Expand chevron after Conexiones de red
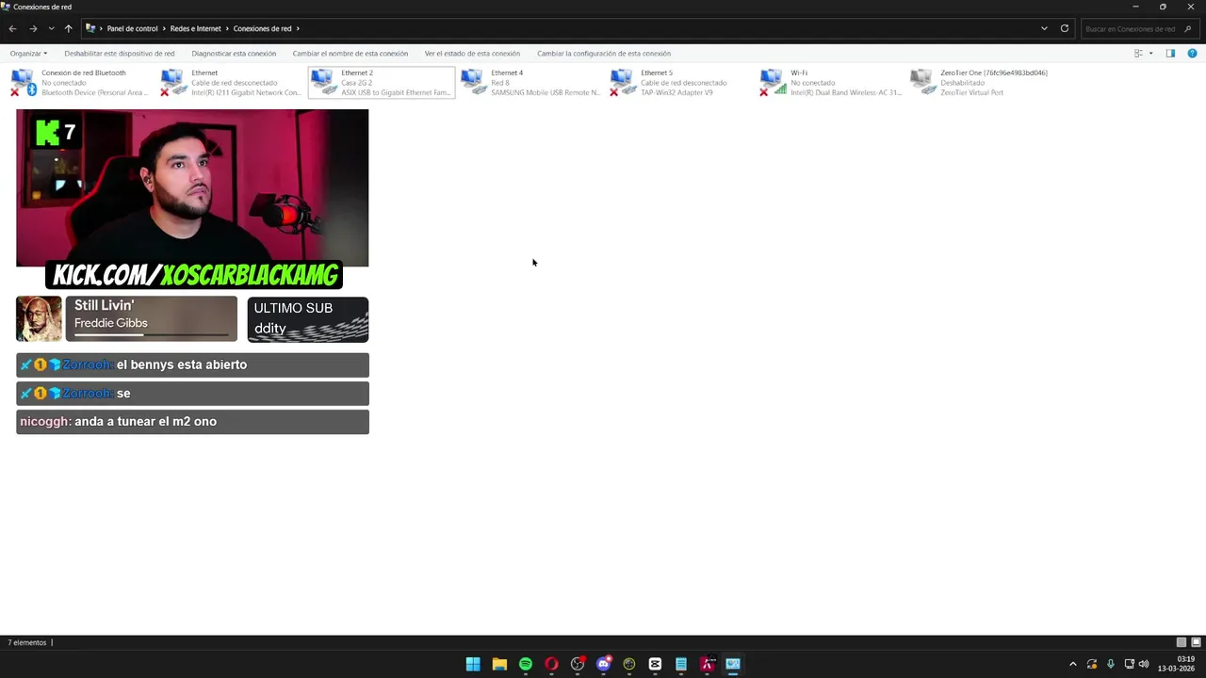The width and height of the screenshot is (1206, 678). [x=298, y=28]
